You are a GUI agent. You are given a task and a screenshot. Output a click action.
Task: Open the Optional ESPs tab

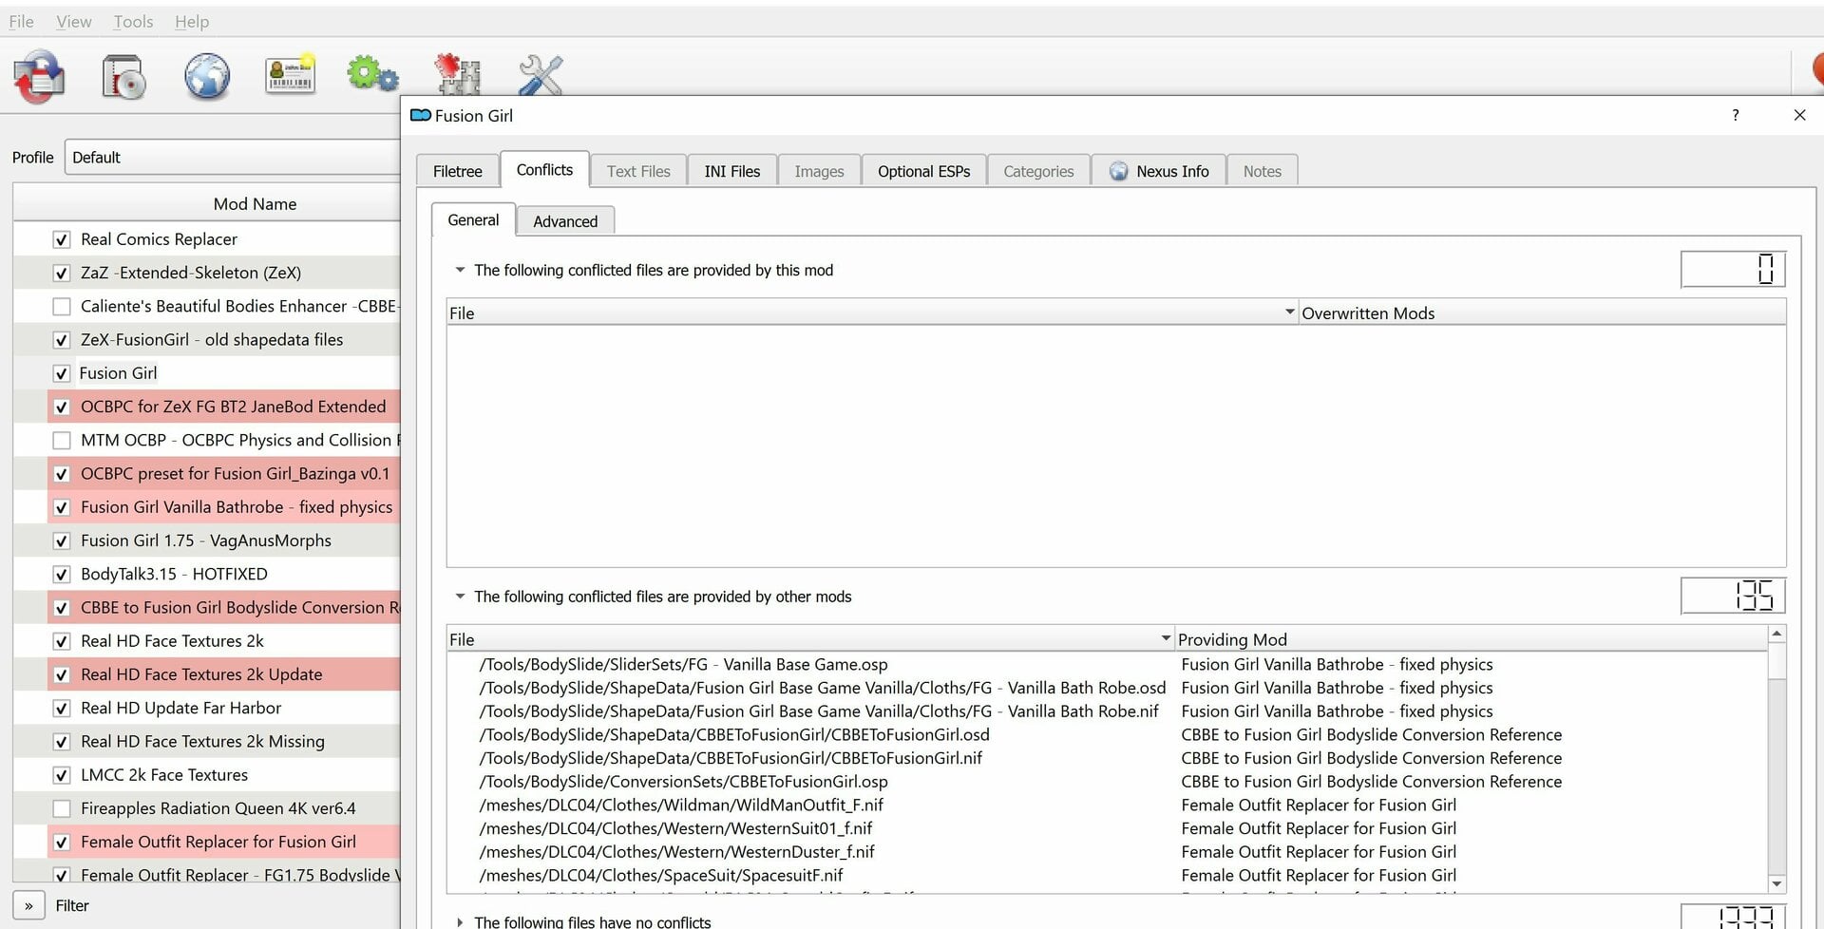924,171
